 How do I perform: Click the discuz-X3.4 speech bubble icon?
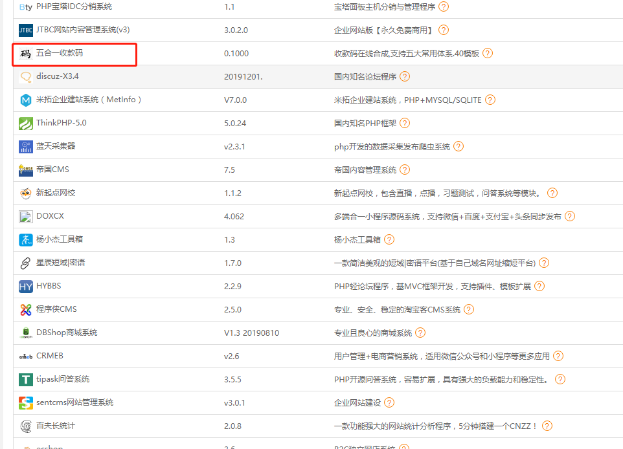26,76
